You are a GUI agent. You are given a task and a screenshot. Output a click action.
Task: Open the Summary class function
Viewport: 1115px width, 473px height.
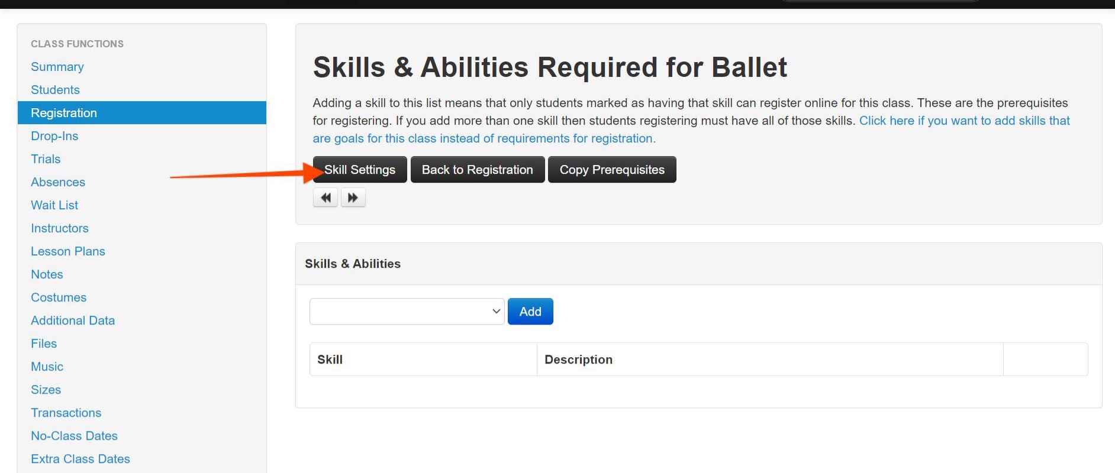57,67
